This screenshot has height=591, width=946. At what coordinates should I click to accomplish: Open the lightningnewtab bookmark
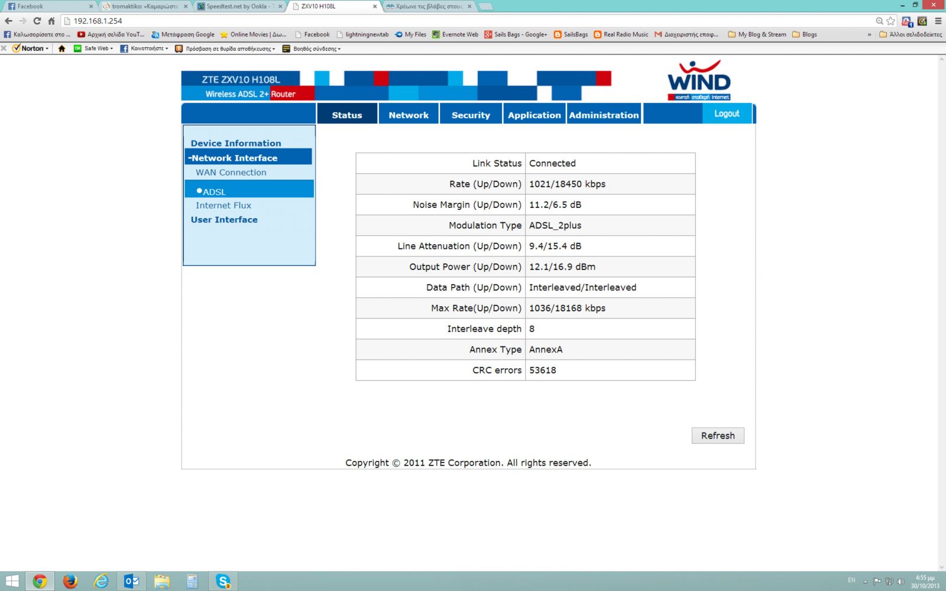[362, 34]
